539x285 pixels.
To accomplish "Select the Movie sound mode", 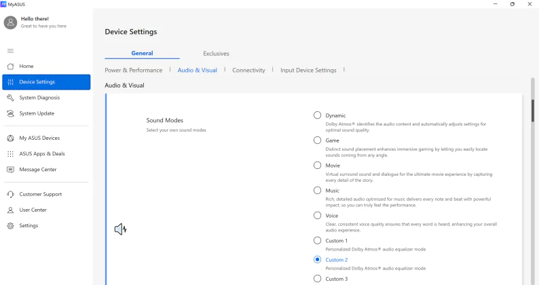I will pyautogui.click(x=317, y=166).
